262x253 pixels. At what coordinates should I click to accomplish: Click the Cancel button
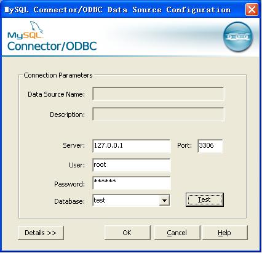coord(177,233)
